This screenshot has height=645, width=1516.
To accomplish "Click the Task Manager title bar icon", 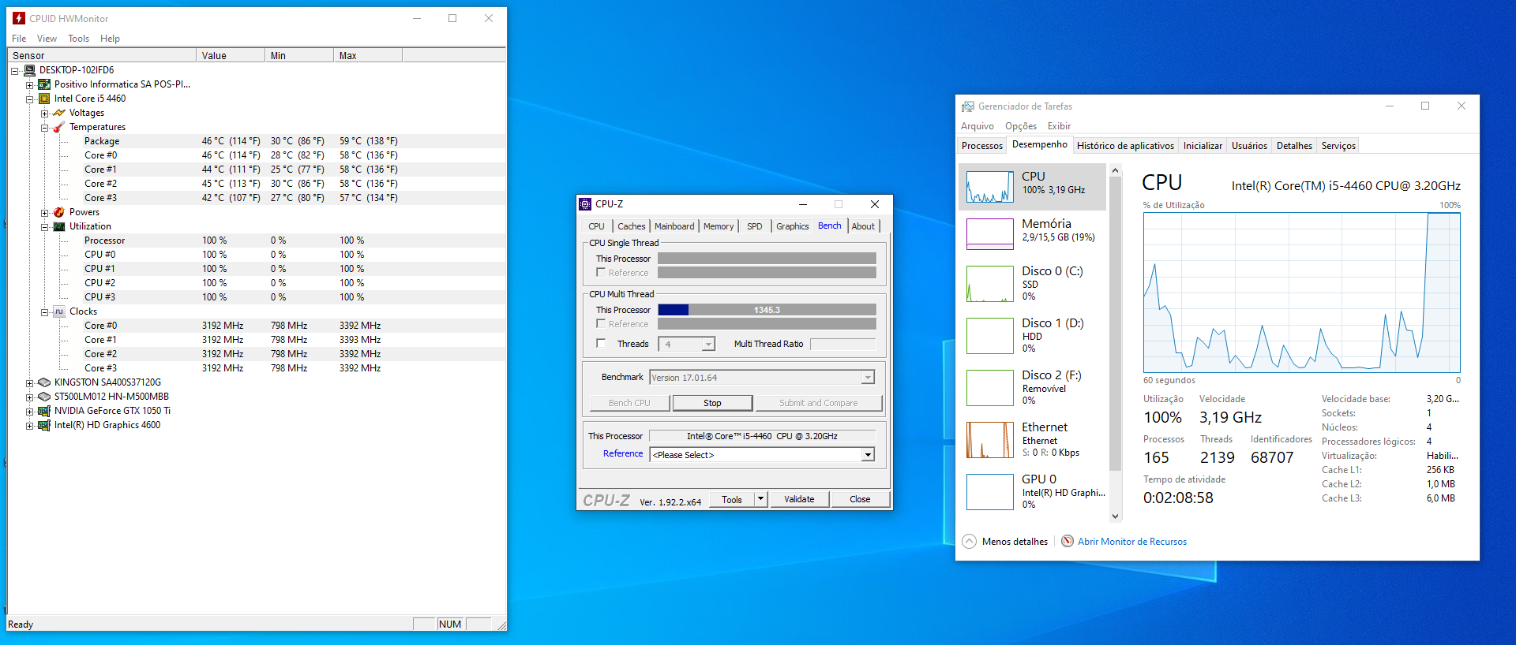I will pyautogui.click(x=967, y=106).
